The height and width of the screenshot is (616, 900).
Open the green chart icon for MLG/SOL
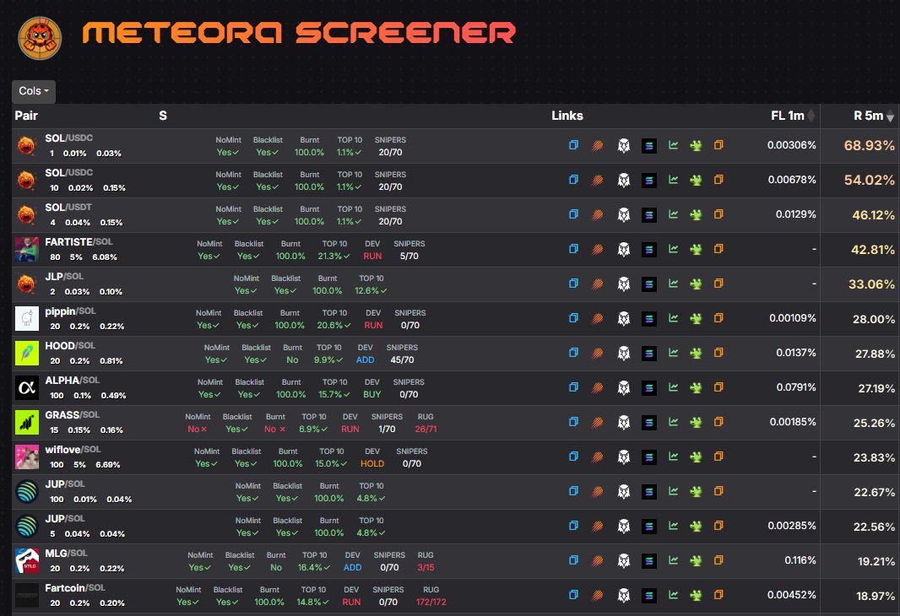click(x=673, y=560)
